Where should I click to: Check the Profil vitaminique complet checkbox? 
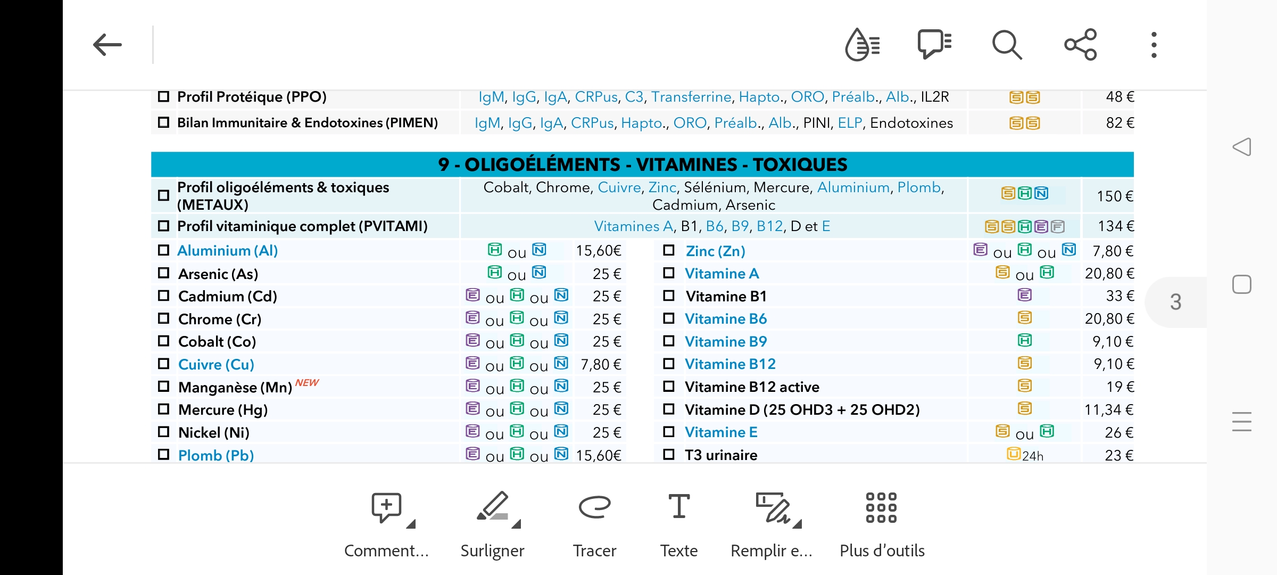click(x=164, y=226)
